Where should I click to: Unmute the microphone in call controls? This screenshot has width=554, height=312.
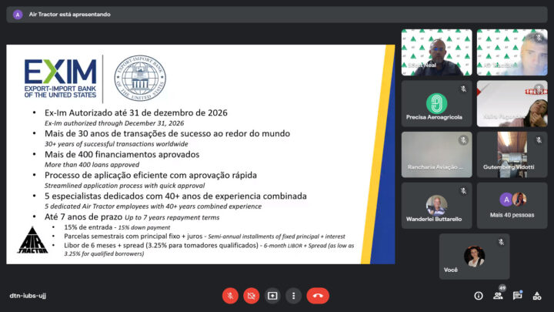pos(230,295)
